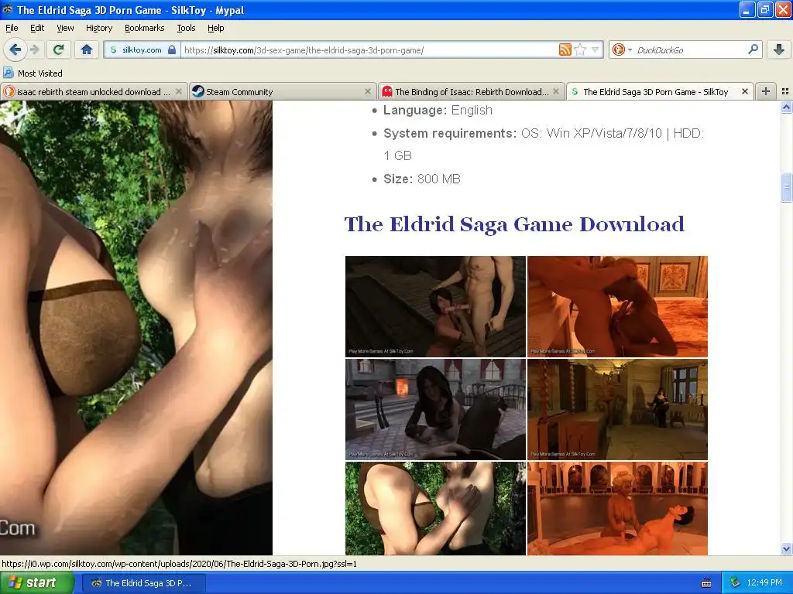Close The Binding of Isaac: Rebirth Download tab
This screenshot has width=793, height=594.
pyautogui.click(x=556, y=91)
